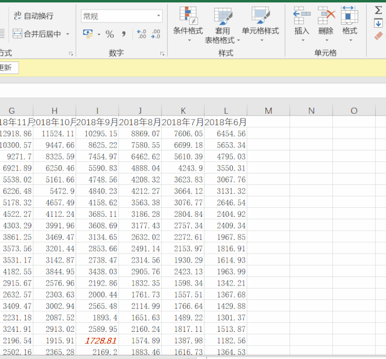Expand Conditional Formatting dropdown arrow
386x359 pixels.
coord(189,40)
